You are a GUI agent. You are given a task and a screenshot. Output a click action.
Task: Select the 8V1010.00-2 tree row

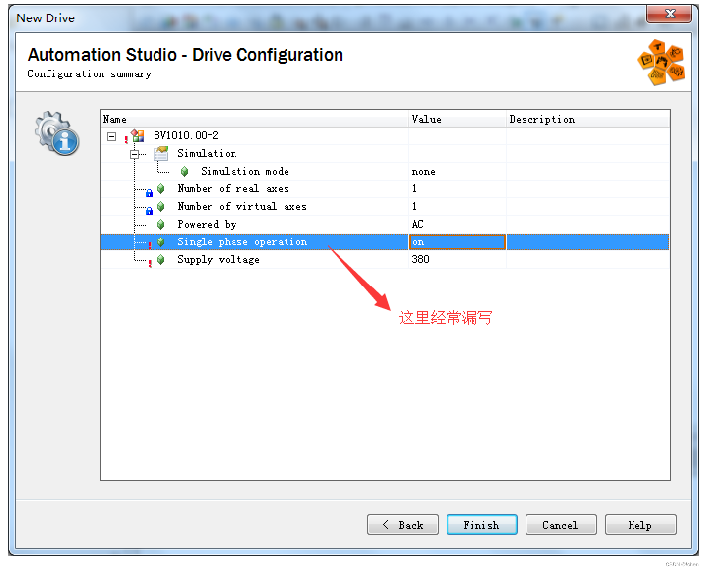click(385, 136)
